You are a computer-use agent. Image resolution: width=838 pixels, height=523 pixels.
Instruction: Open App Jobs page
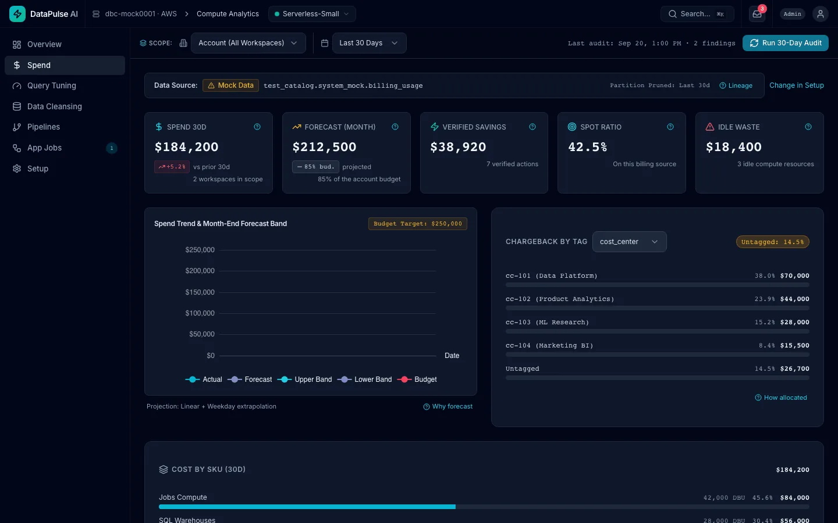tap(65, 148)
